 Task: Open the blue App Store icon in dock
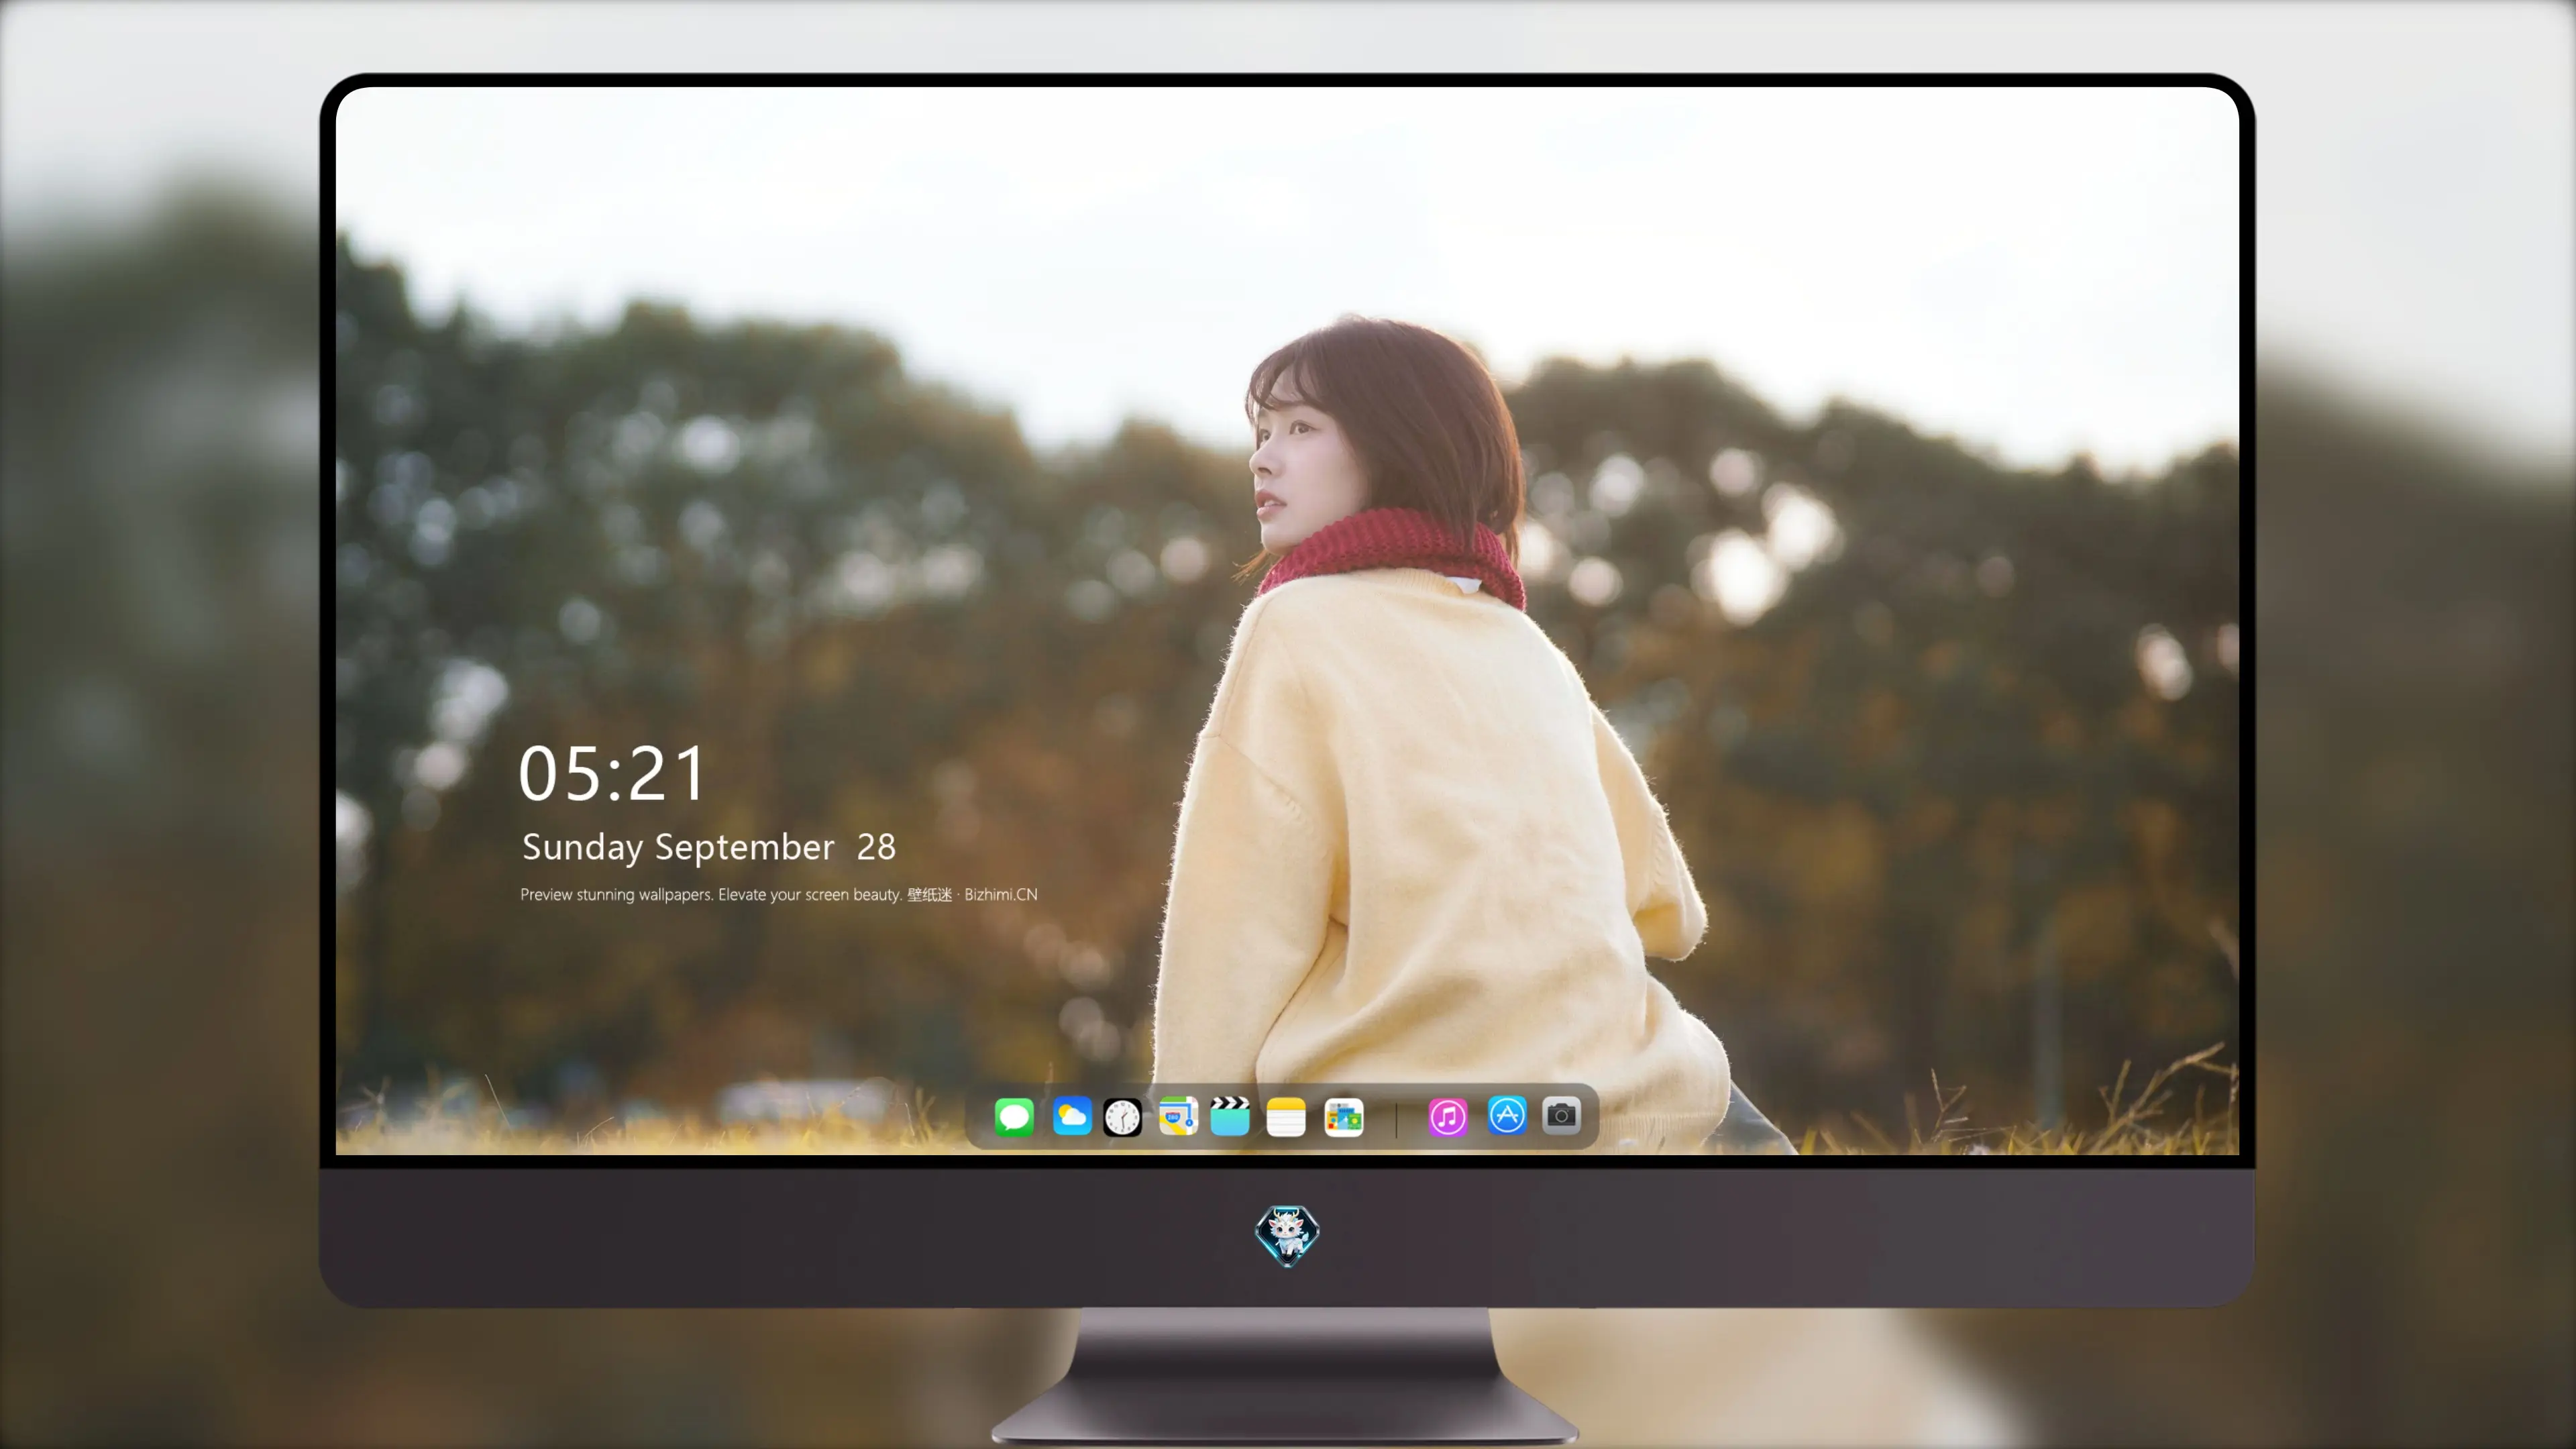[1507, 1115]
